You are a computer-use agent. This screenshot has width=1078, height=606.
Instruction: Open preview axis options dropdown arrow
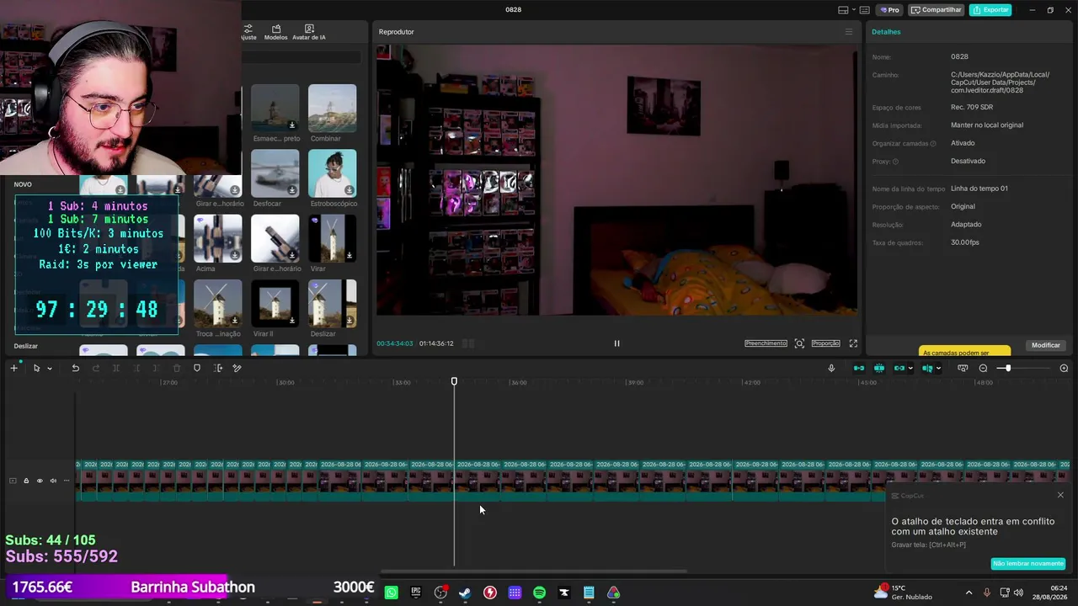(x=938, y=369)
